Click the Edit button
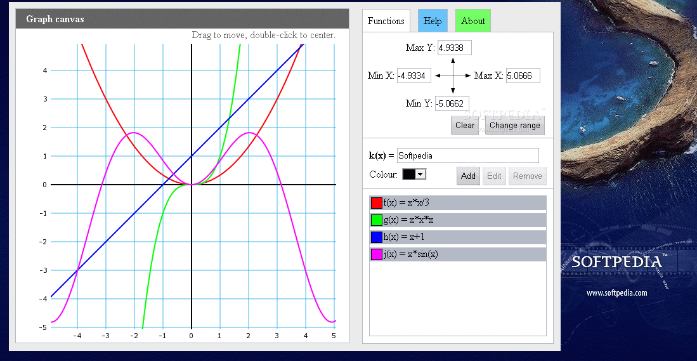 494,176
